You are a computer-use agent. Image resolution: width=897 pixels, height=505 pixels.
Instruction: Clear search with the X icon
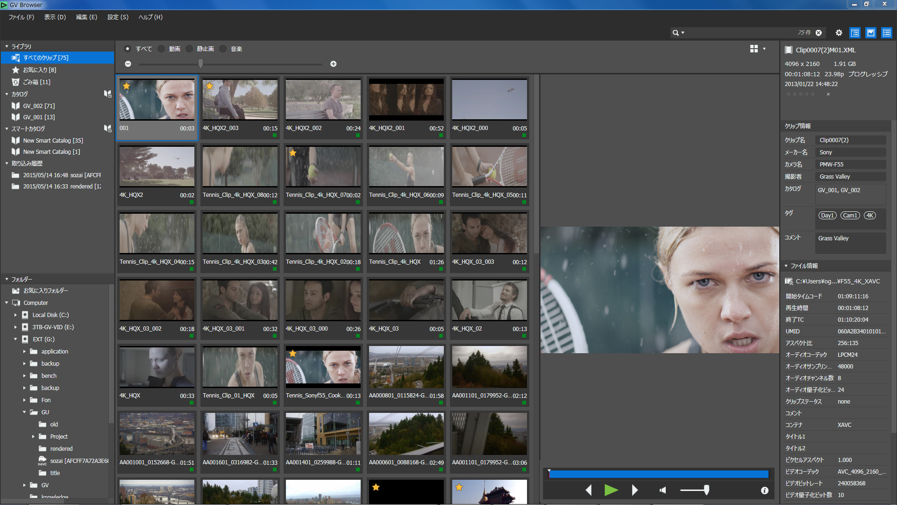(819, 33)
